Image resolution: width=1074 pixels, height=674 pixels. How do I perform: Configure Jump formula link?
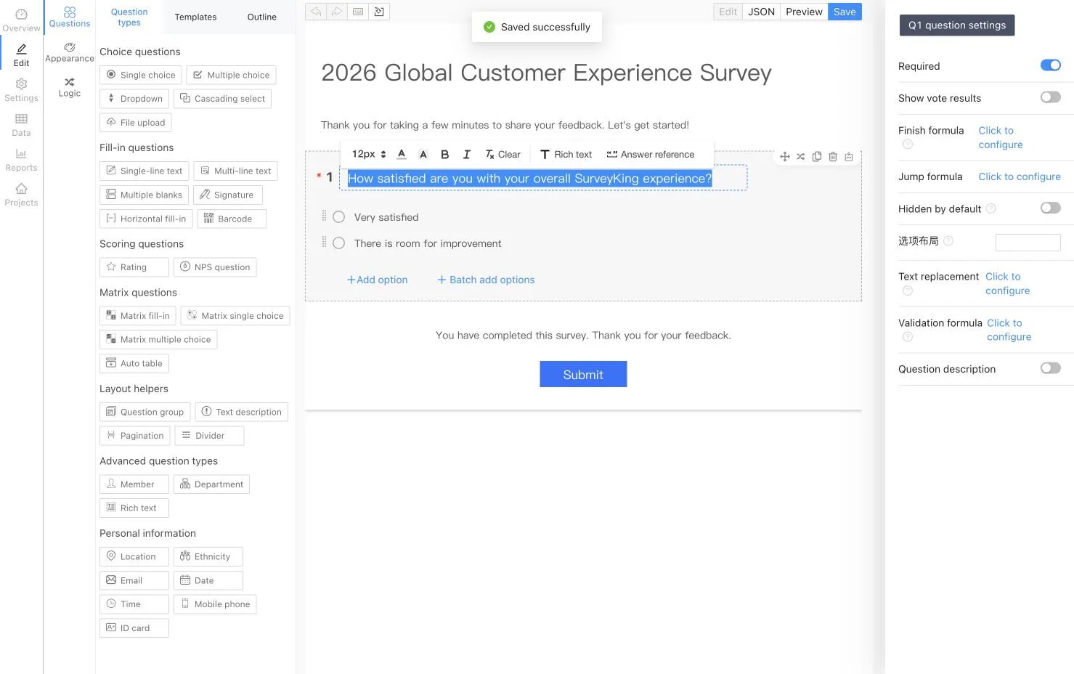coord(1020,176)
